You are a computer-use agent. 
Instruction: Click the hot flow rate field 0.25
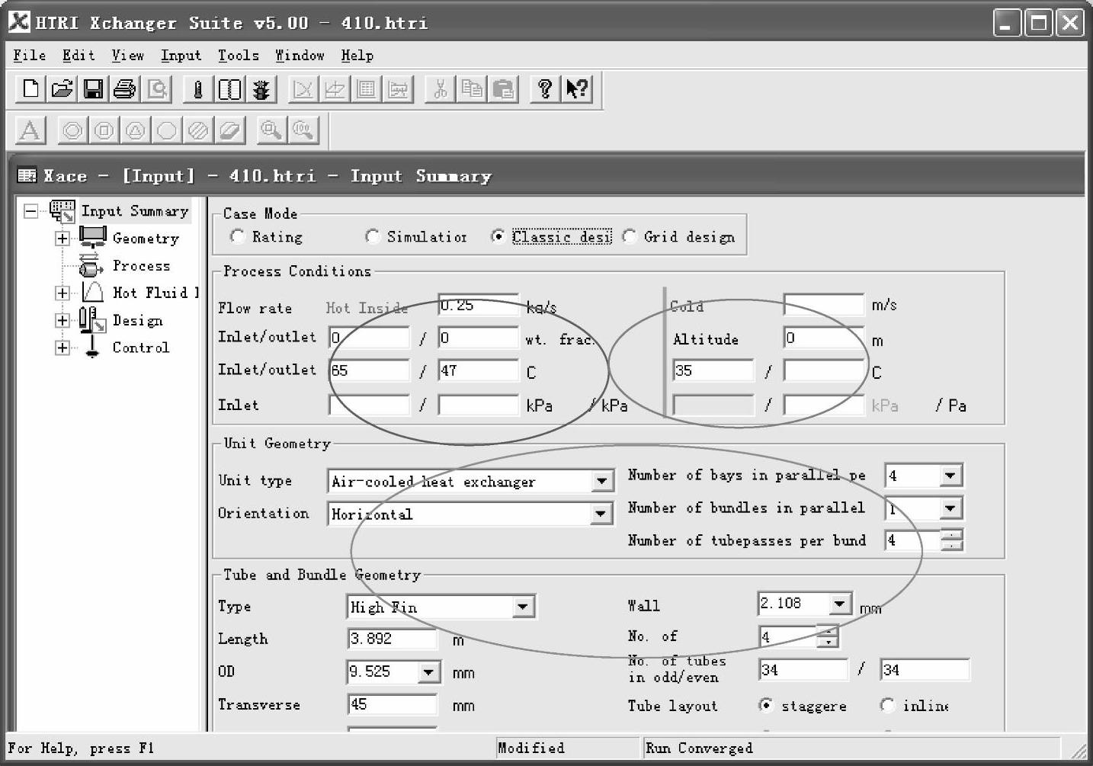pos(479,306)
